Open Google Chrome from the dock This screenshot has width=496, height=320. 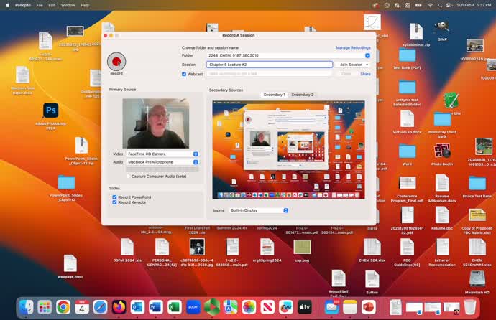click(63, 307)
